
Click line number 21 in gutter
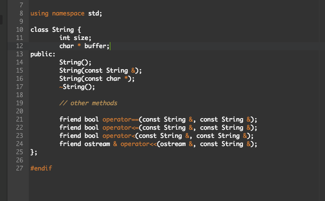click(19, 119)
